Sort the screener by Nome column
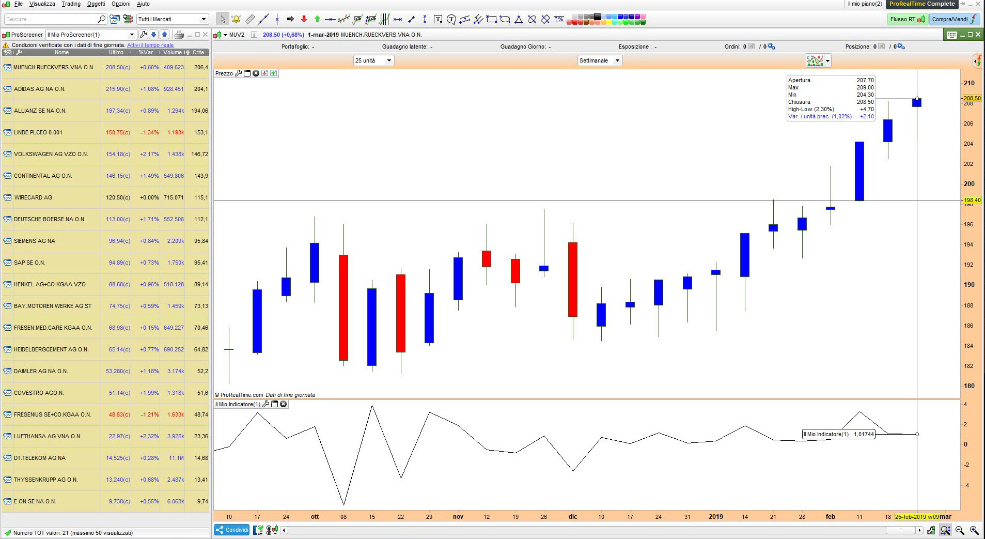This screenshot has width=985, height=539. [61, 52]
